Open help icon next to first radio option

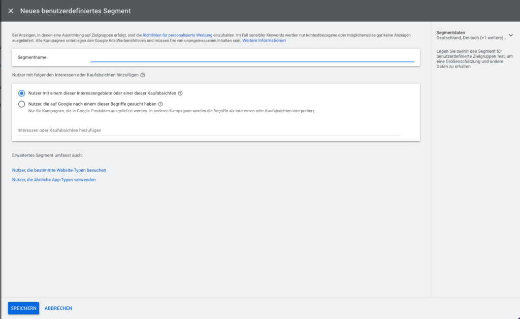180,93
